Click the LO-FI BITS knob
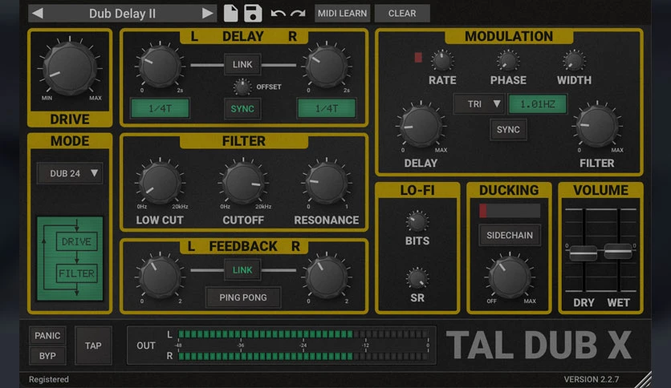The height and width of the screenshot is (388, 671). click(x=417, y=222)
